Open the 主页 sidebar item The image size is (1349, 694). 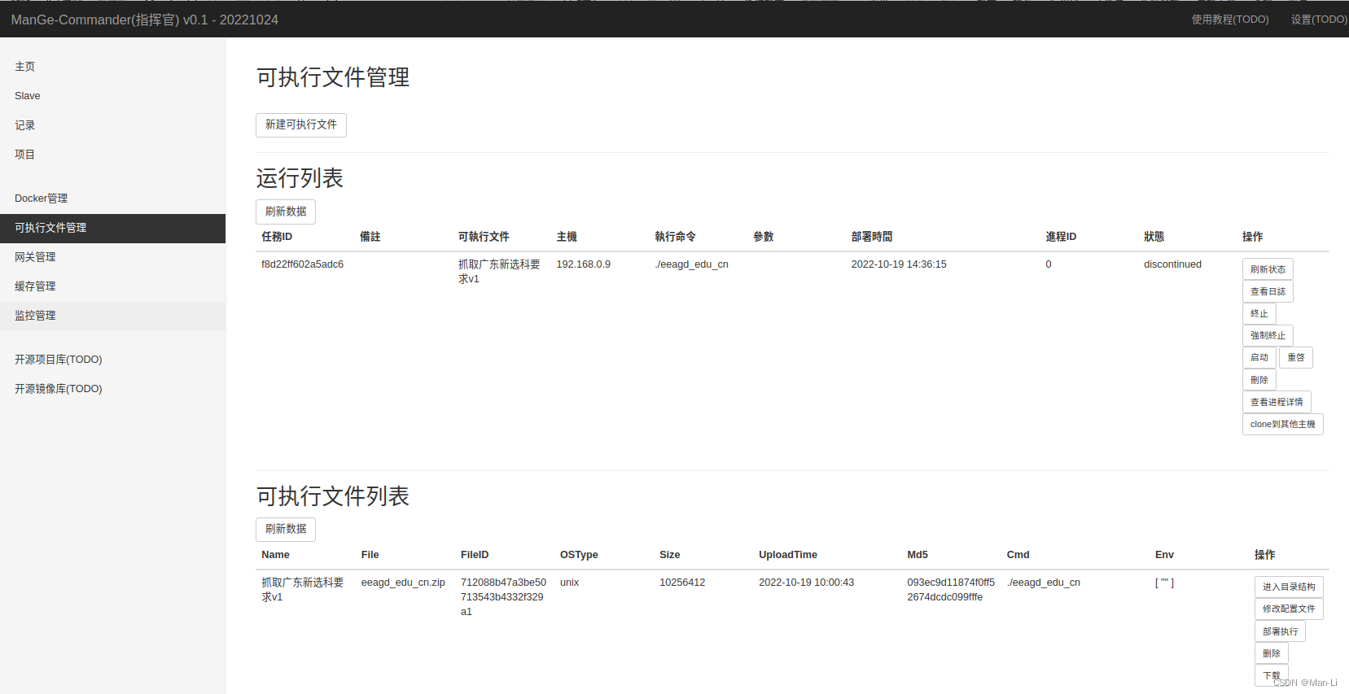click(112, 67)
